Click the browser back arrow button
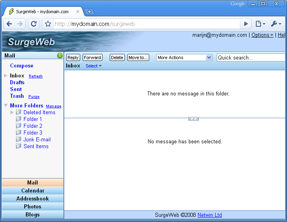 pyautogui.click(x=10, y=24)
